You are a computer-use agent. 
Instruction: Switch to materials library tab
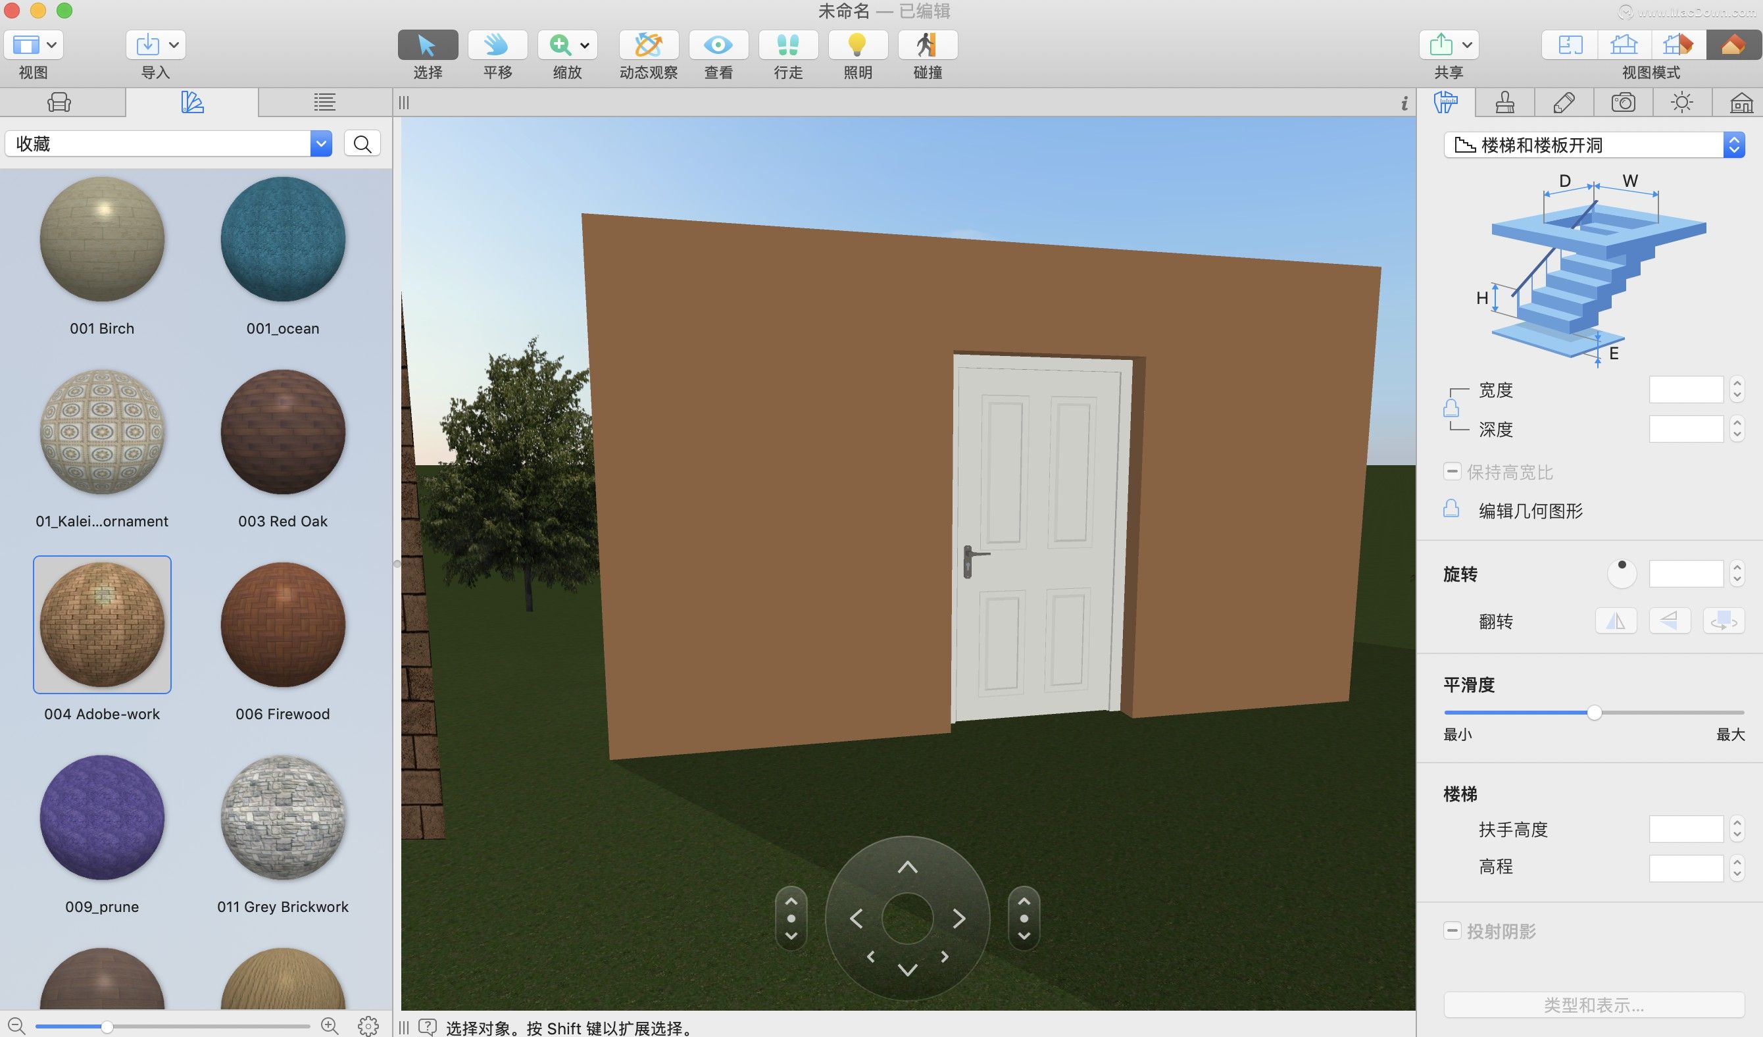pyautogui.click(x=191, y=102)
